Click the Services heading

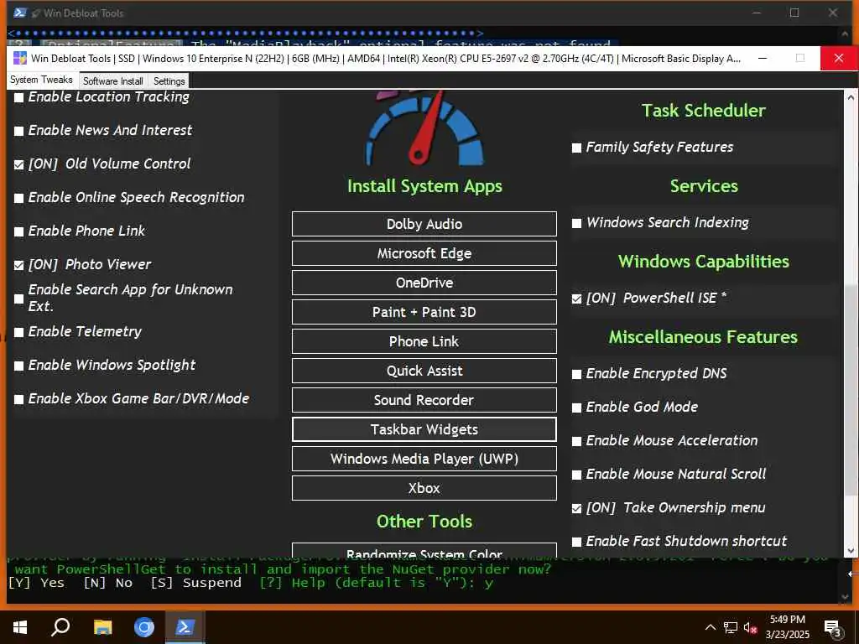[x=704, y=185]
